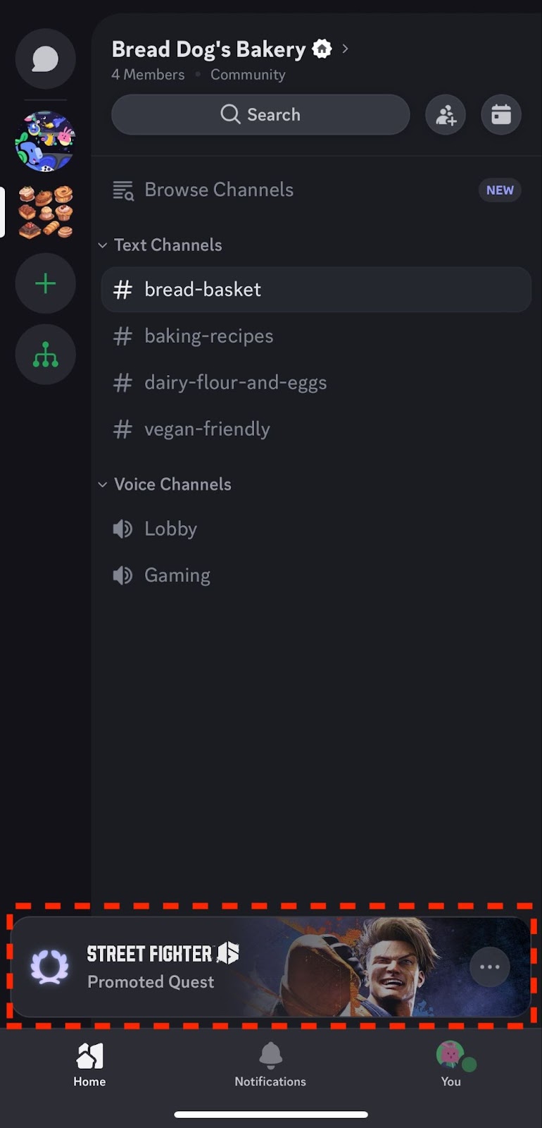Go to the Home tab
This screenshot has height=1128, width=542.
coord(89,1063)
